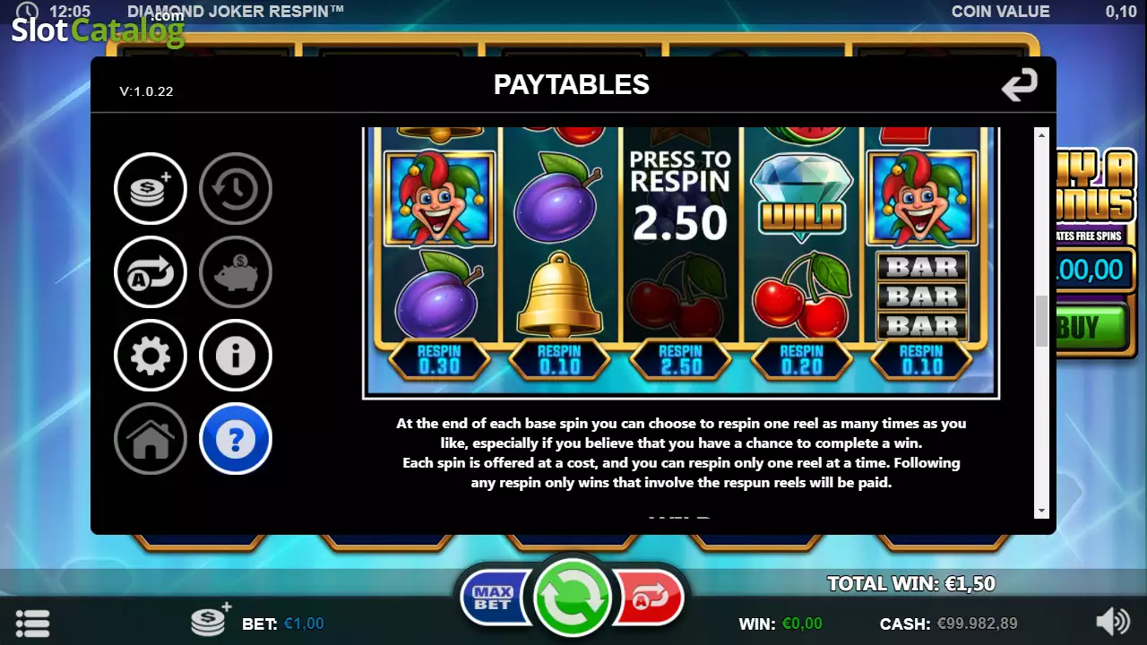1147x645 pixels.
Task: Click the green BUY bonus button
Action: coord(1089,327)
